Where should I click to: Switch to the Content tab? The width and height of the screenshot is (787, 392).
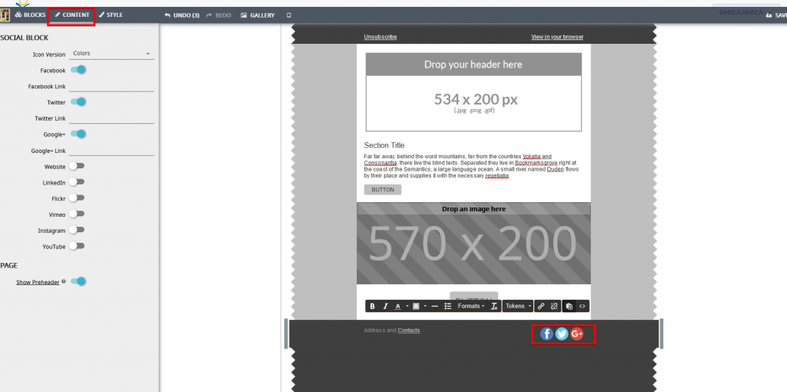click(x=71, y=15)
